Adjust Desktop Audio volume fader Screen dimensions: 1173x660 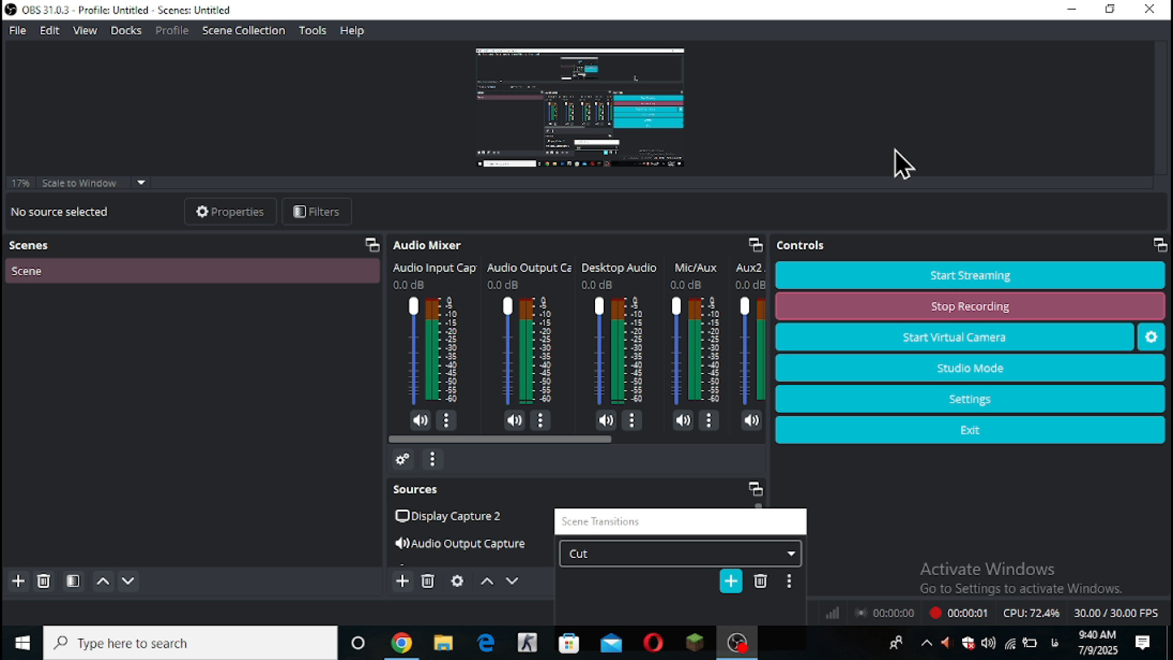(599, 306)
